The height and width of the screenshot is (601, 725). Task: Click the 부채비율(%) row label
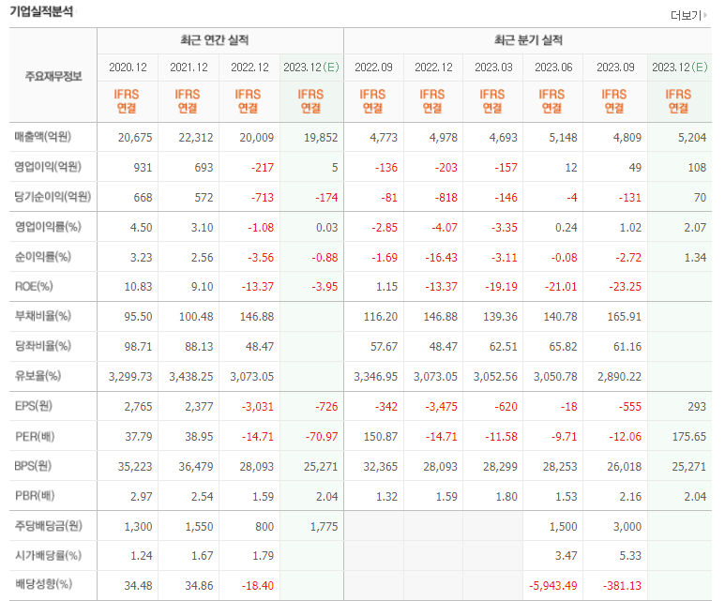click(x=42, y=316)
